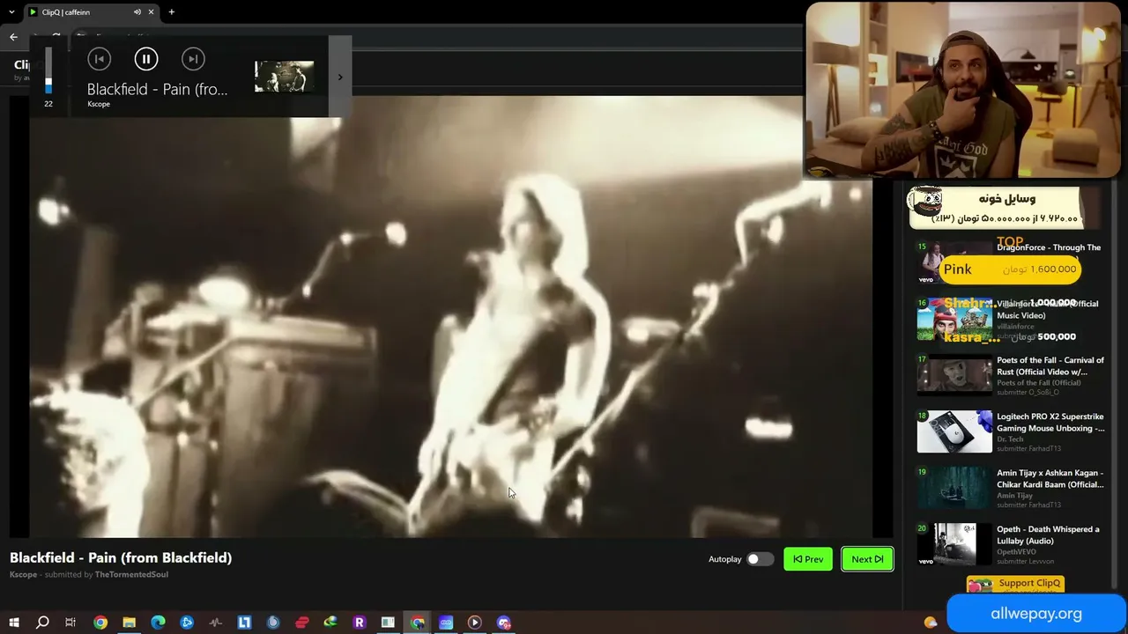Open File Explorer from the taskbar
This screenshot has height=634, width=1128.
pyautogui.click(x=129, y=623)
